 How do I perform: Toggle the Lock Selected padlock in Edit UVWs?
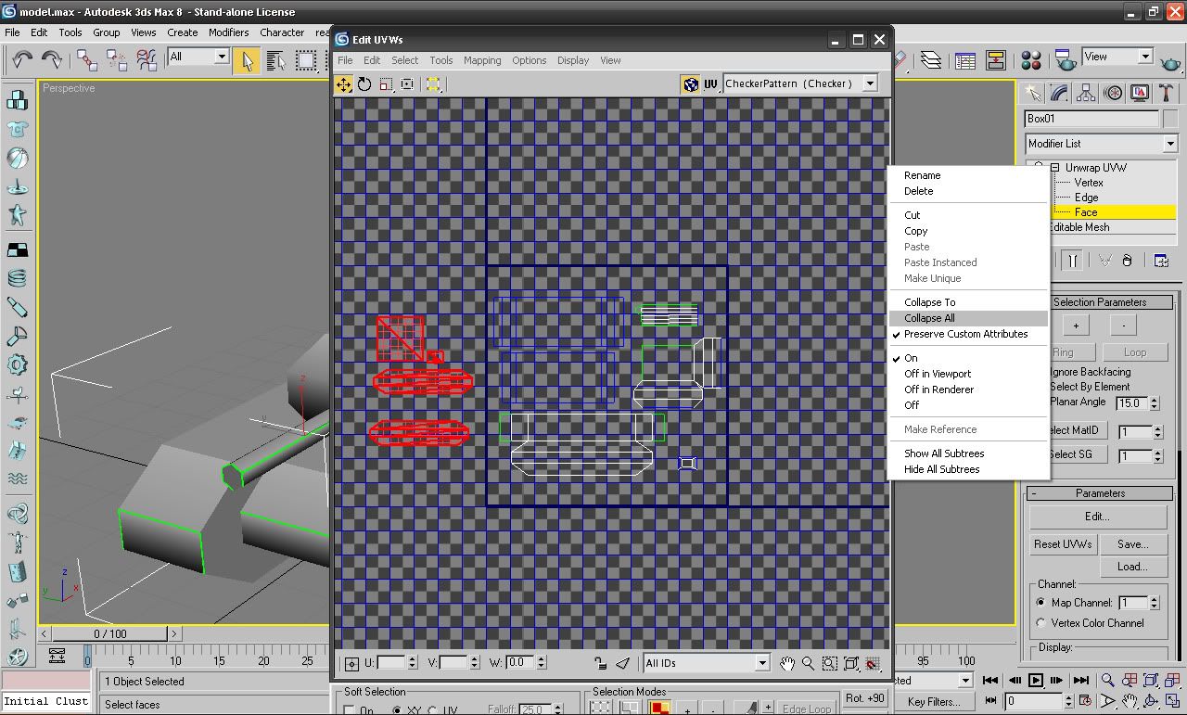601,663
